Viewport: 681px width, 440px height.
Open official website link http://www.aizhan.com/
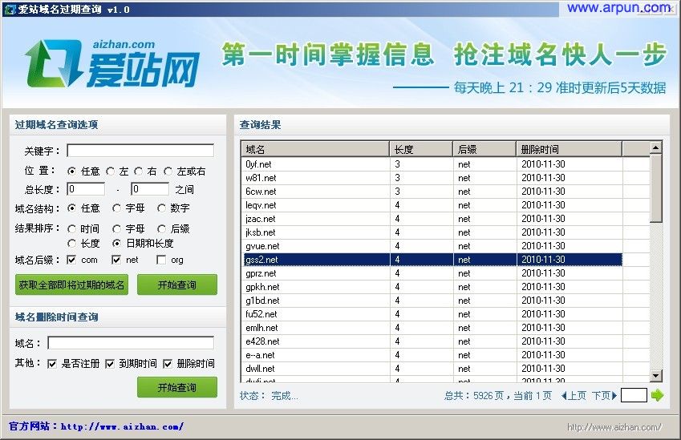click(122, 426)
